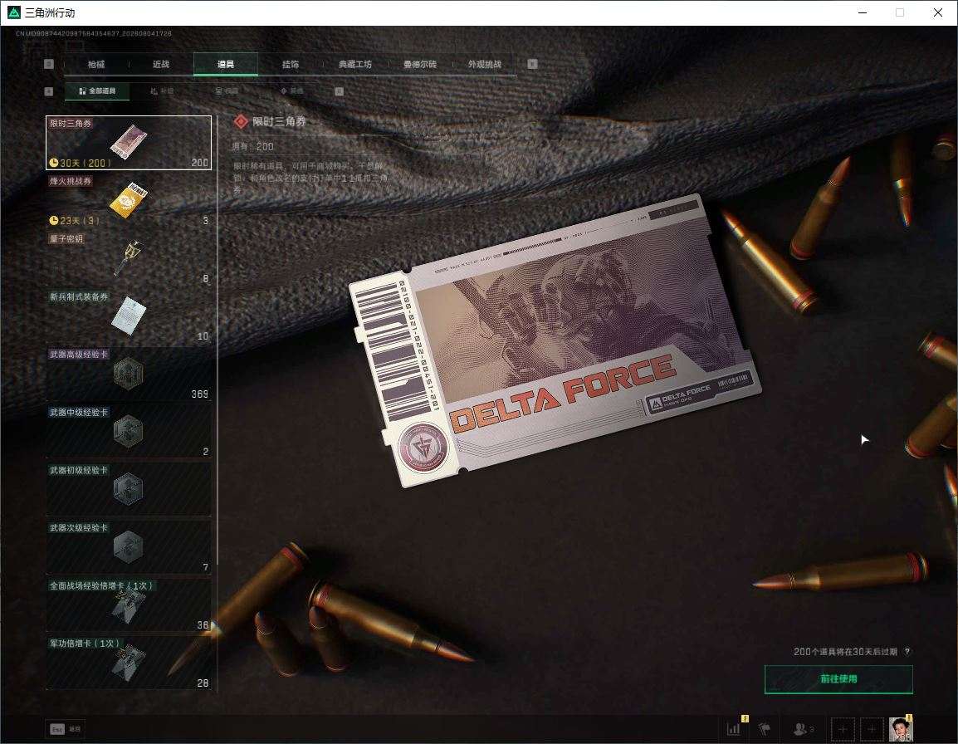This screenshot has height=744, width=958.
Task: Click the question mark help icon near expiry notice
Action: pyautogui.click(x=907, y=652)
